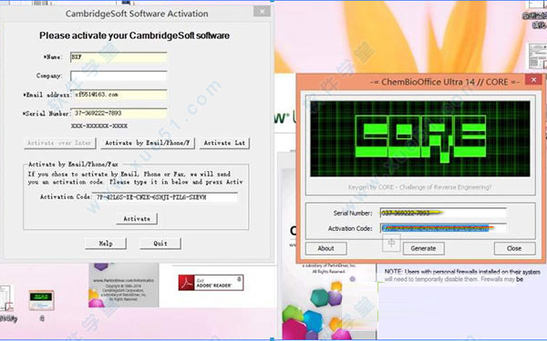The width and height of the screenshot is (547, 341).
Task: Click the 'Keygen by CORE' caption text
Action: [x=419, y=187]
